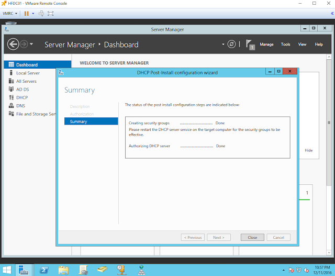335x276 pixels.
Task: Click the send Ctrl+Alt+Del icon in VMRC
Action: click(41, 14)
